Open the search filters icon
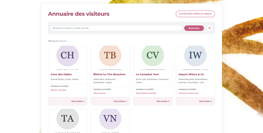 [x=209, y=28]
